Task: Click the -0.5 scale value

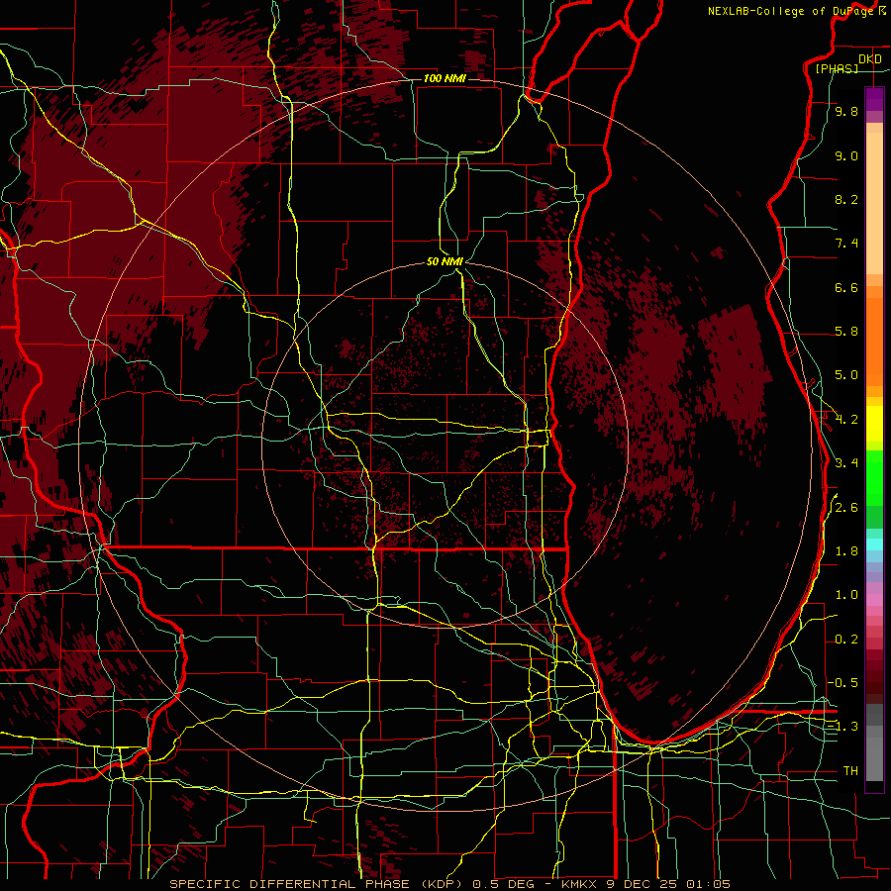Action: [x=843, y=682]
